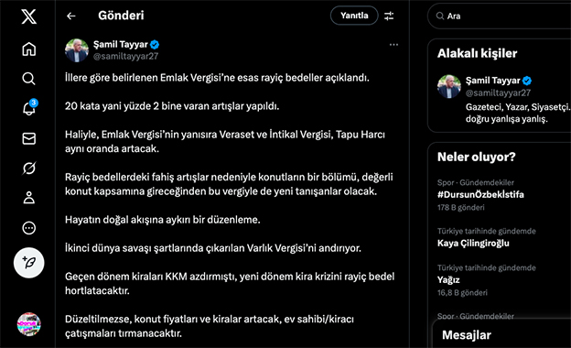Open the post's three-dot options menu
Image resolution: width=571 pixels, height=348 pixels.
tap(393, 45)
